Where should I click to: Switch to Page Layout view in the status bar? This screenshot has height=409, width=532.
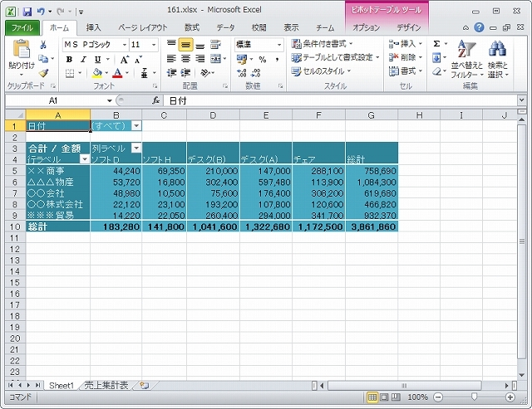pos(385,397)
